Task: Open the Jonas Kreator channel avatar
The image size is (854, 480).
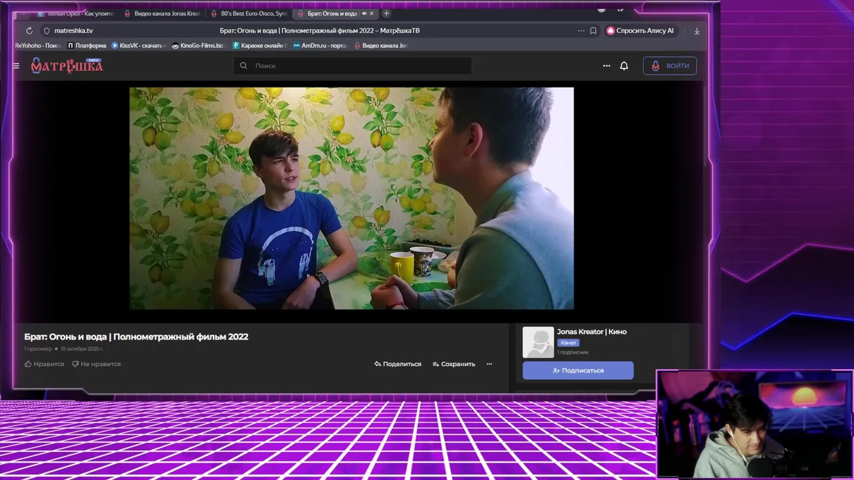Action: pos(538,342)
